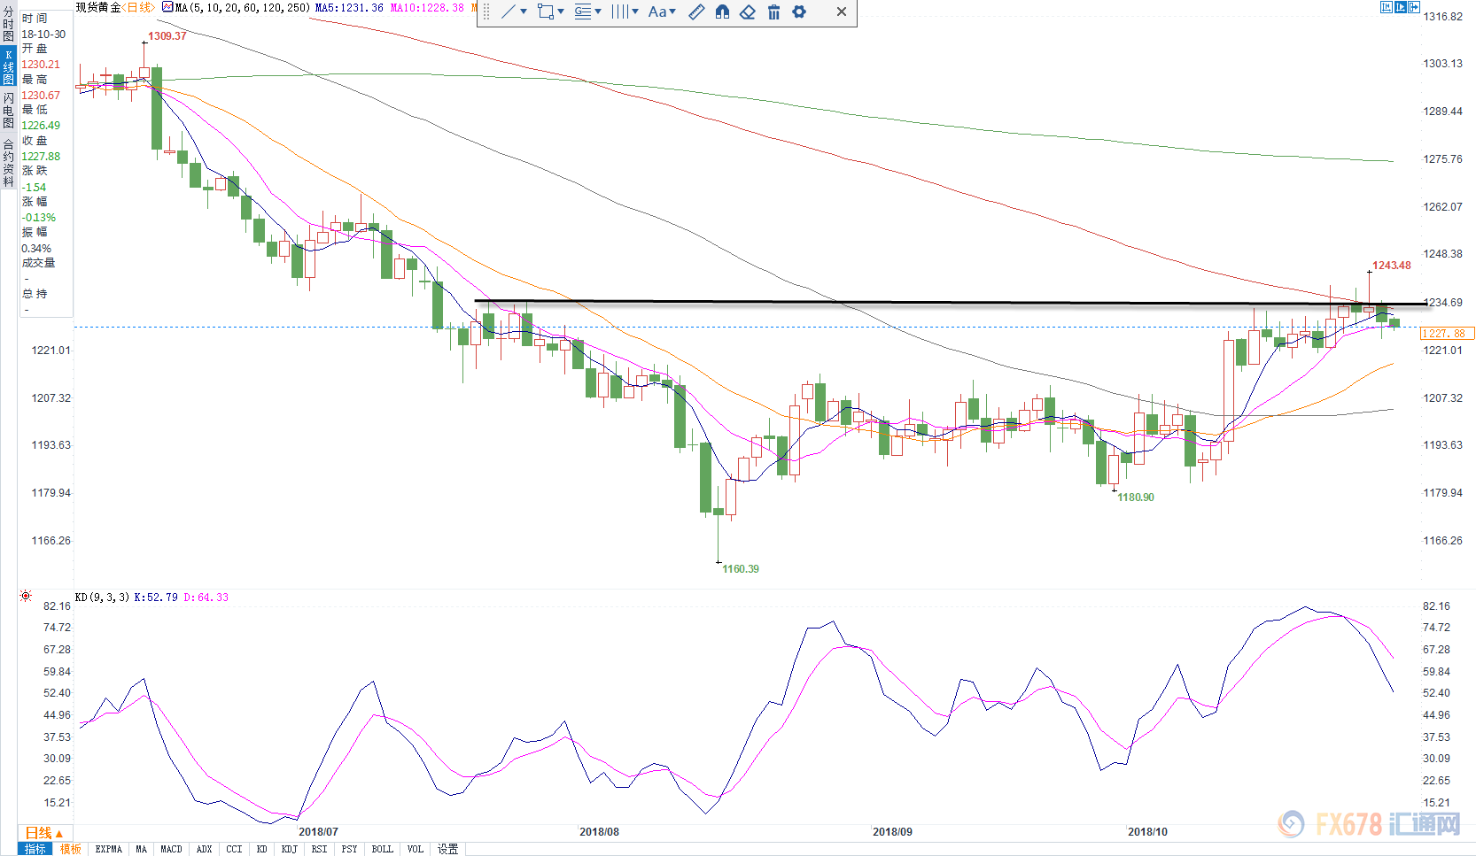The width and height of the screenshot is (1476, 856).
Task: Click the -0.13% change value
Action: 39,218
